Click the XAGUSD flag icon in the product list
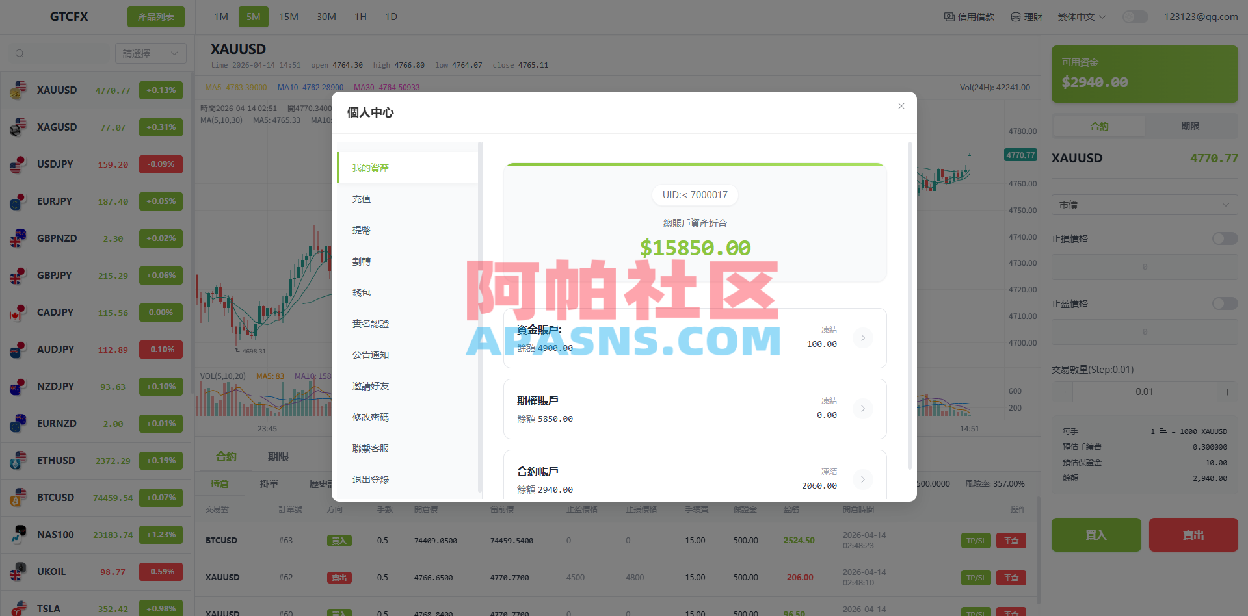This screenshot has width=1248, height=616. [18, 127]
